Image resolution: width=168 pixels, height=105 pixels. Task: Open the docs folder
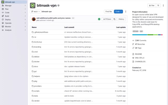(36, 66)
